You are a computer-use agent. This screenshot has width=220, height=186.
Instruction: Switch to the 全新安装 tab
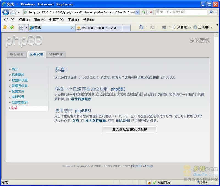click(x=37, y=54)
